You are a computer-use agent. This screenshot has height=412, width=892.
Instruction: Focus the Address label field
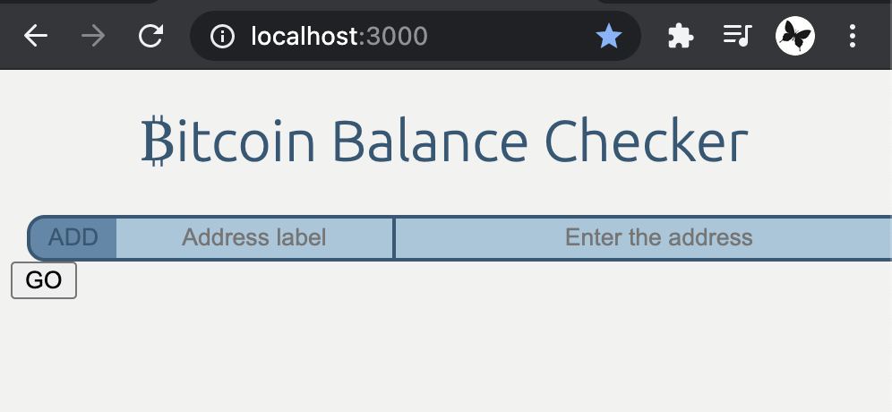254,237
